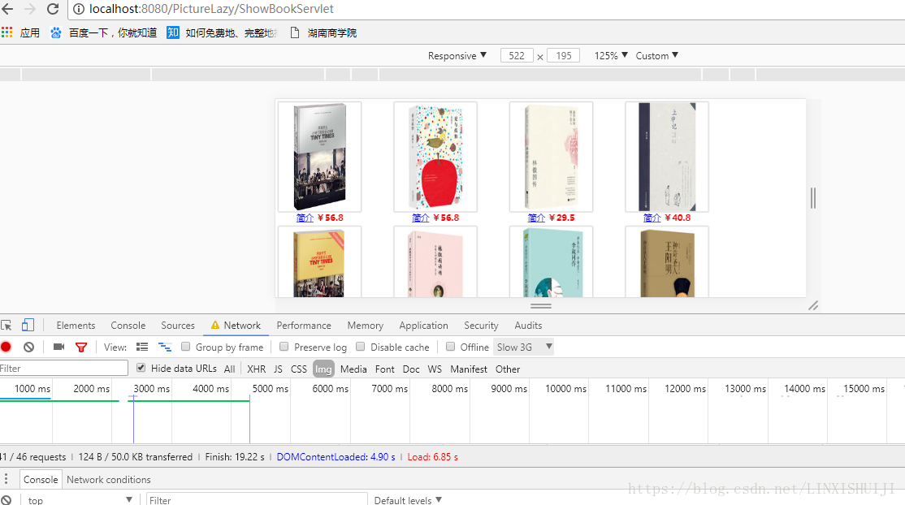
Task: Toggle capture screenshots camera icon
Action: [58, 347]
